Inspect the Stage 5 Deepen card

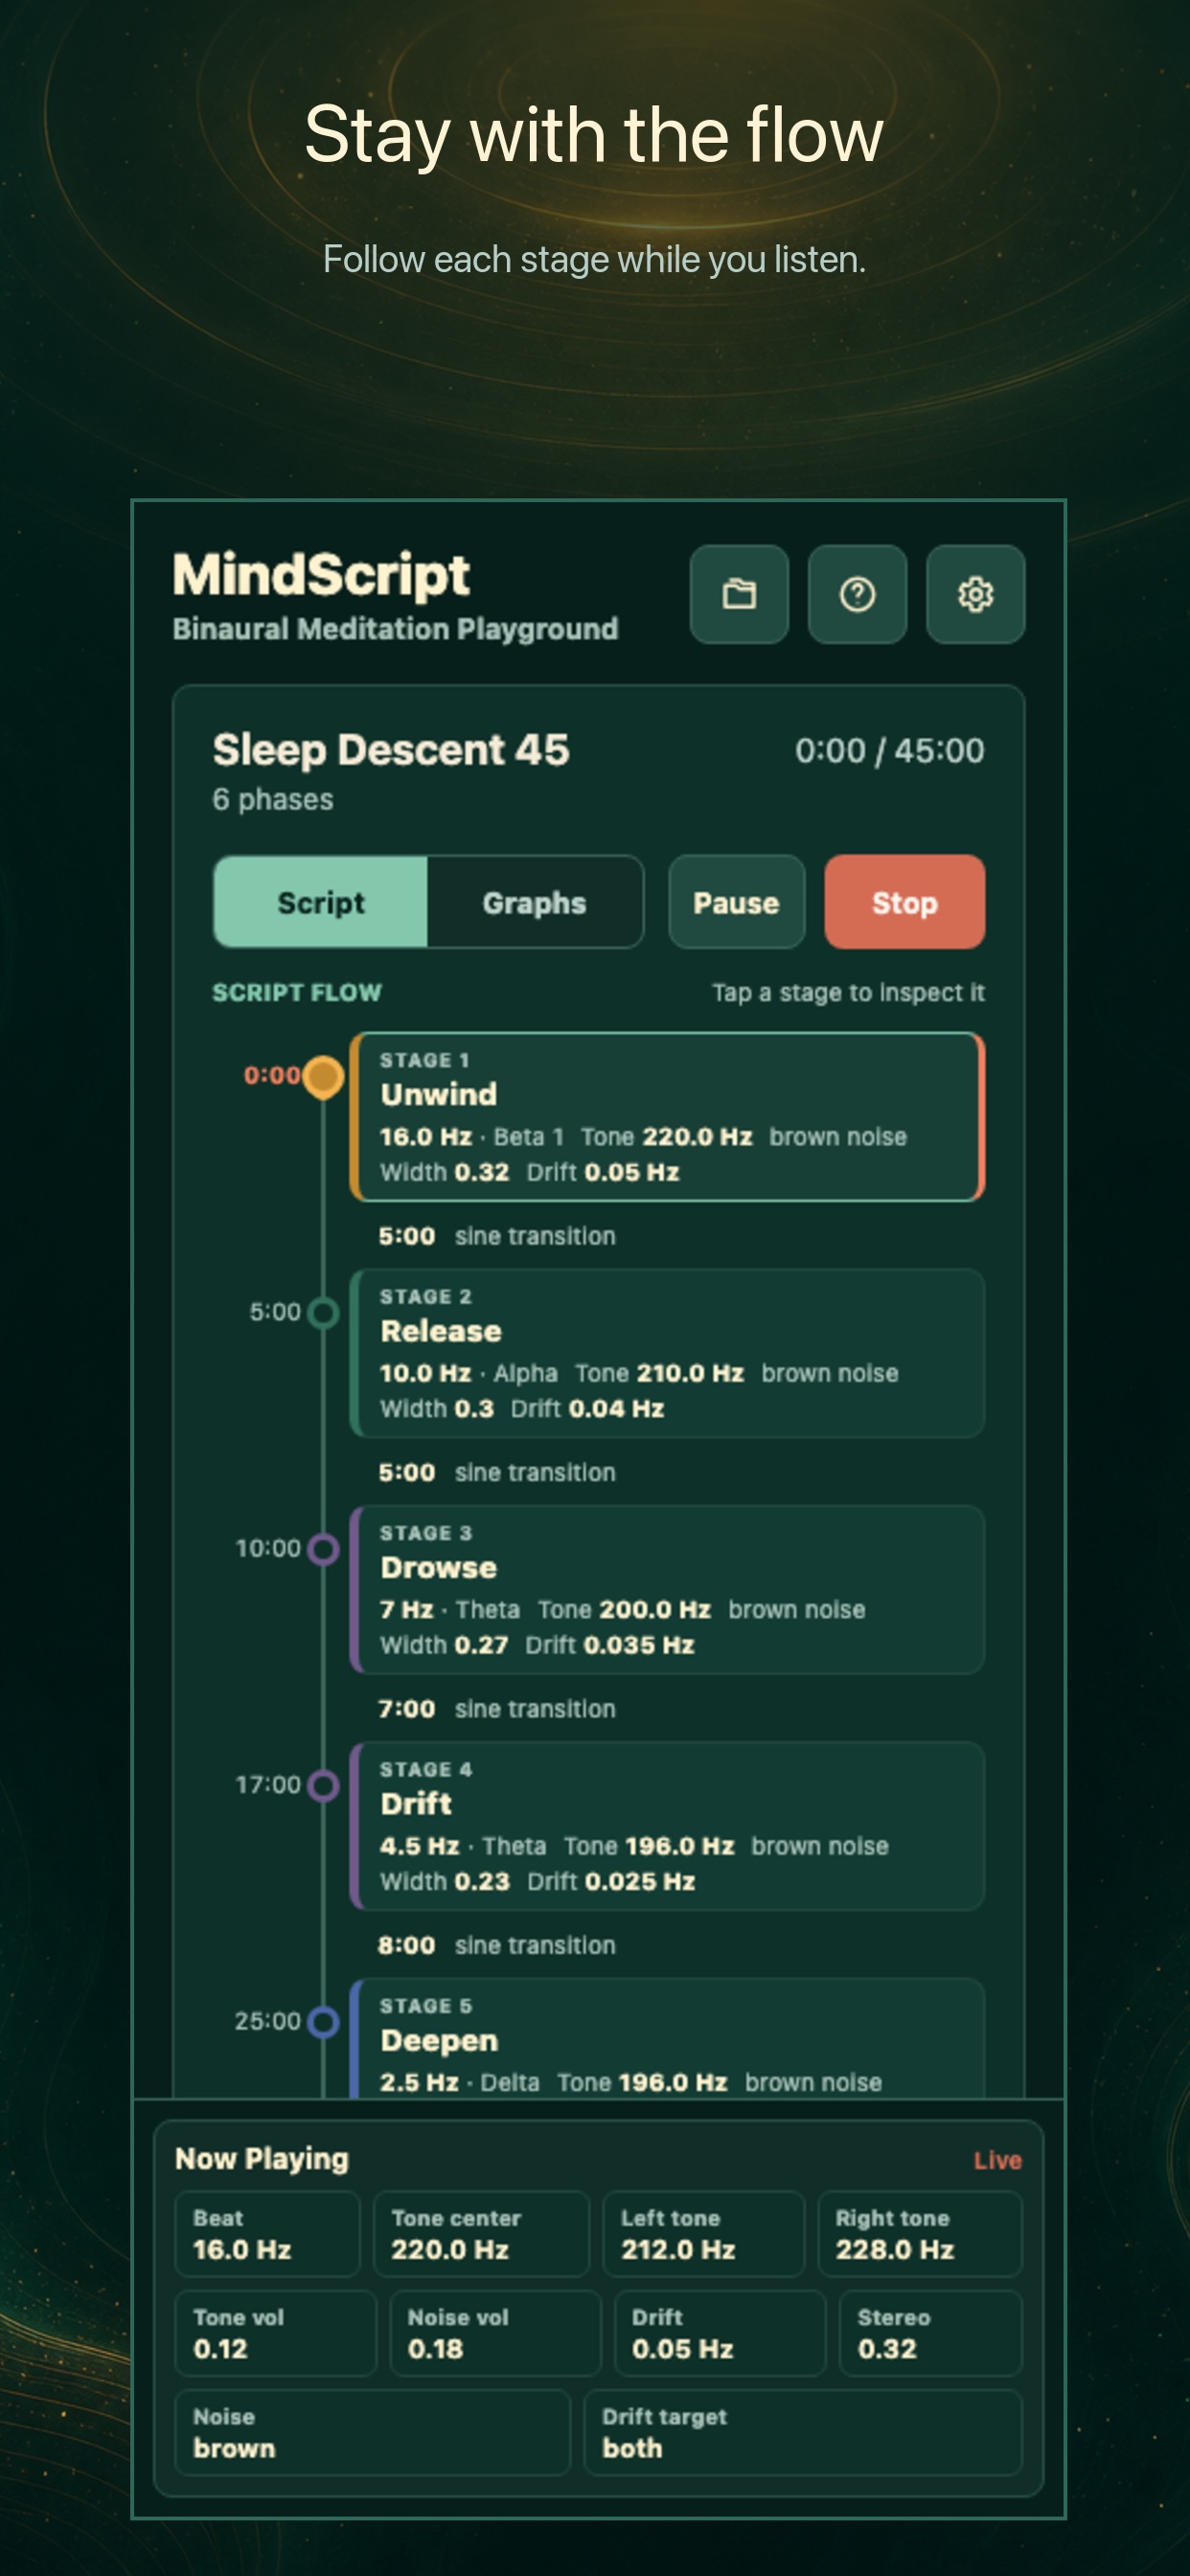tap(667, 2039)
